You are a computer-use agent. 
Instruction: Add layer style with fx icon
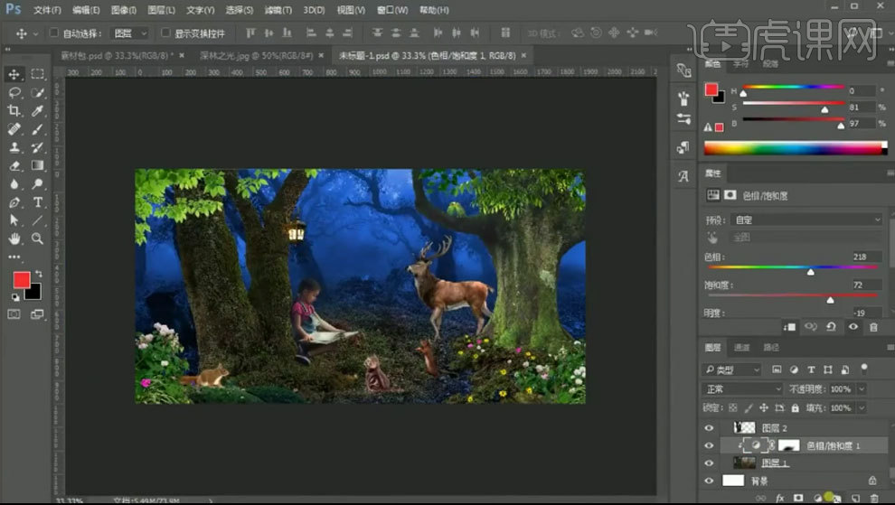click(x=779, y=498)
